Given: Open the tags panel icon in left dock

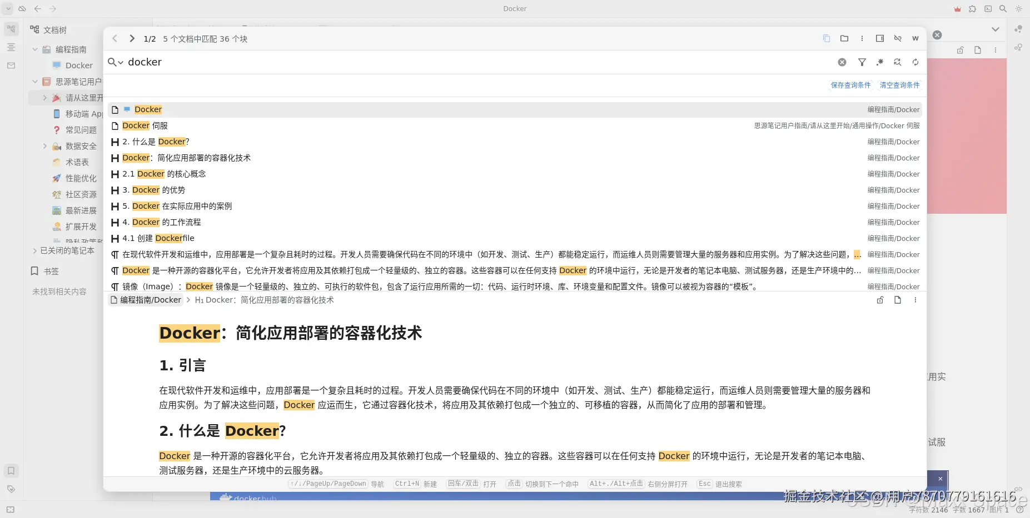Looking at the screenshot, I should [11, 489].
